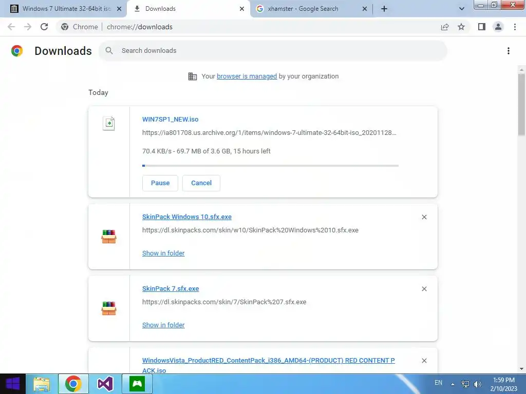Image resolution: width=526 pixels, height=394 pixels.
Task: Open the profile avatar menu
Action: point(498,27)
